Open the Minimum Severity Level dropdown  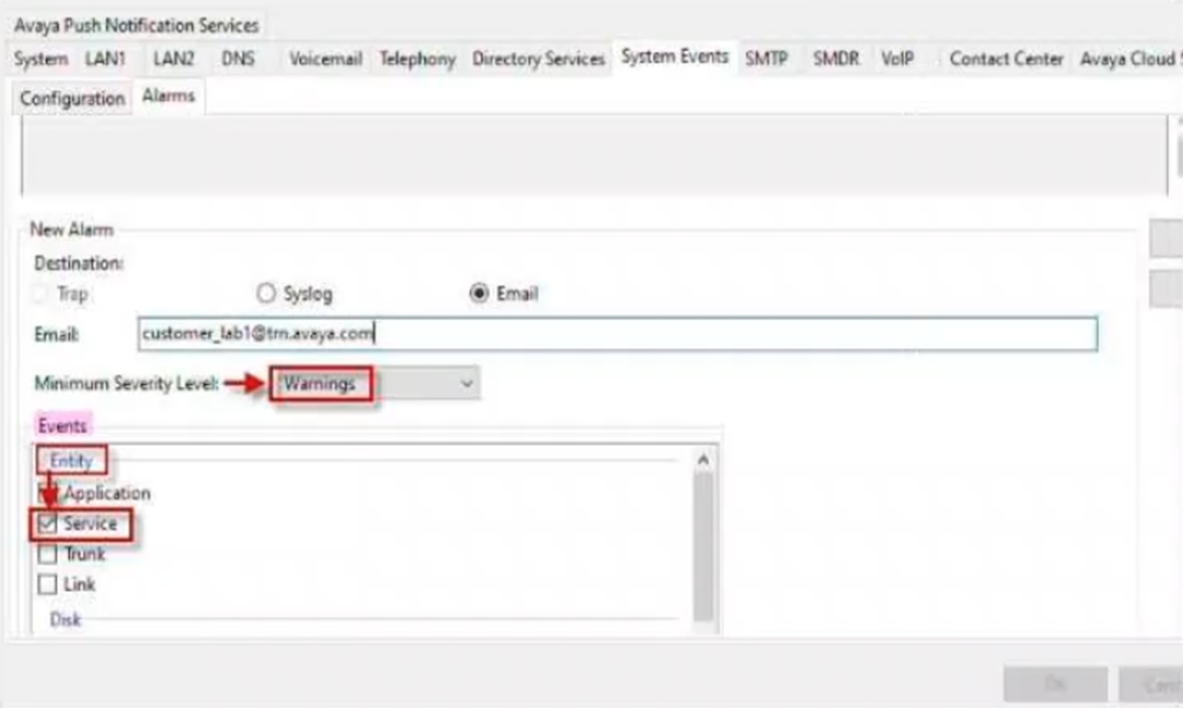point(376,384)
